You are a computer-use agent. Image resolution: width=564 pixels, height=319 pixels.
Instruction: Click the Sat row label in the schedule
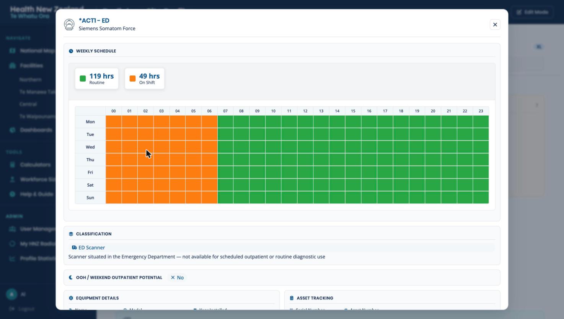click(90, 185)
